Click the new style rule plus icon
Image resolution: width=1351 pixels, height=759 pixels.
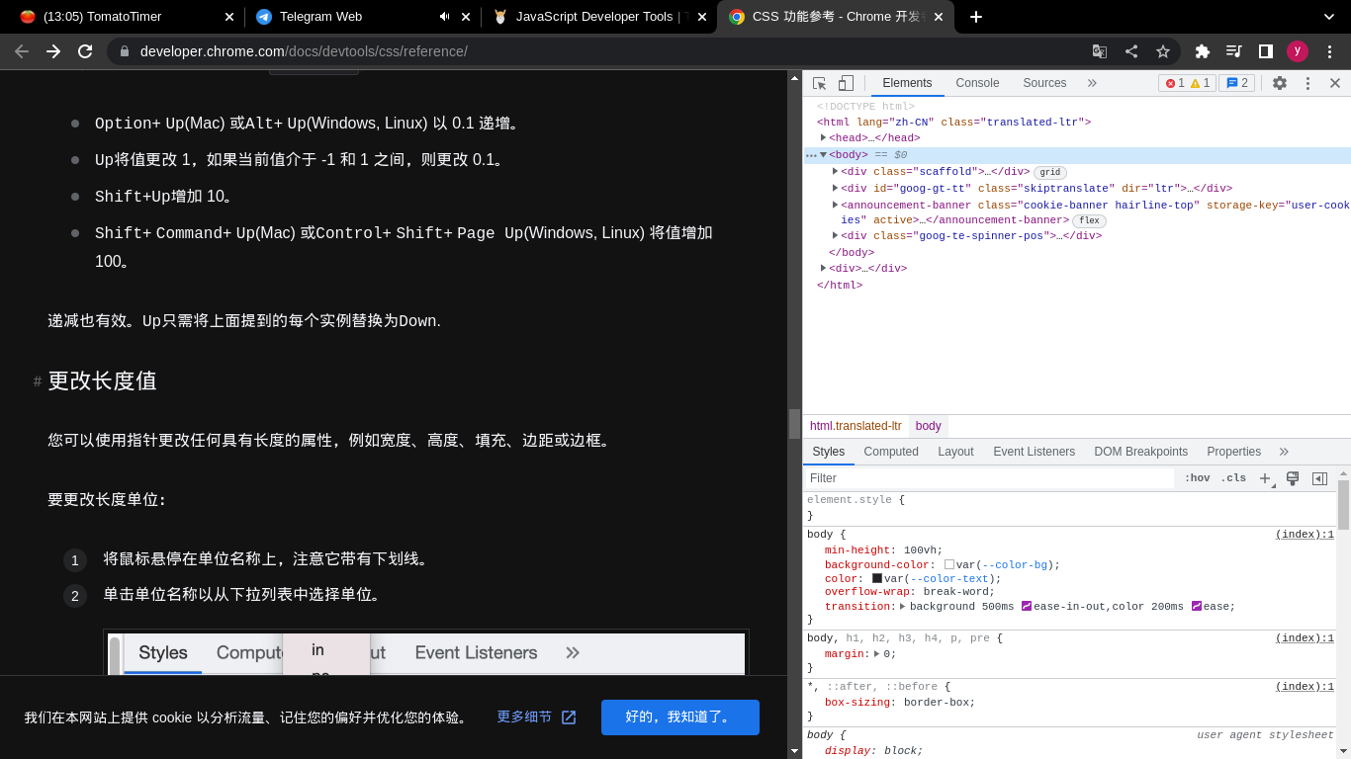pyautogui.click(x=1265, y=478)
